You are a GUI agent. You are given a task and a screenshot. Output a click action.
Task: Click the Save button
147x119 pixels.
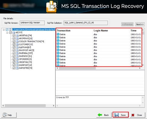click(121, 115)
